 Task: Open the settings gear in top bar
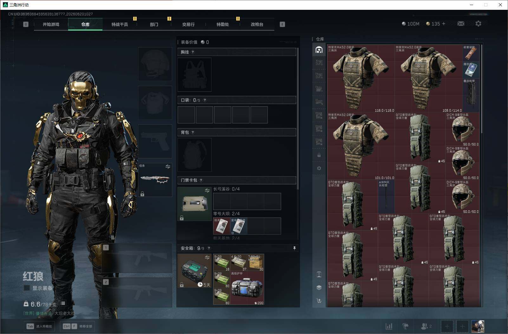[478, 24]
